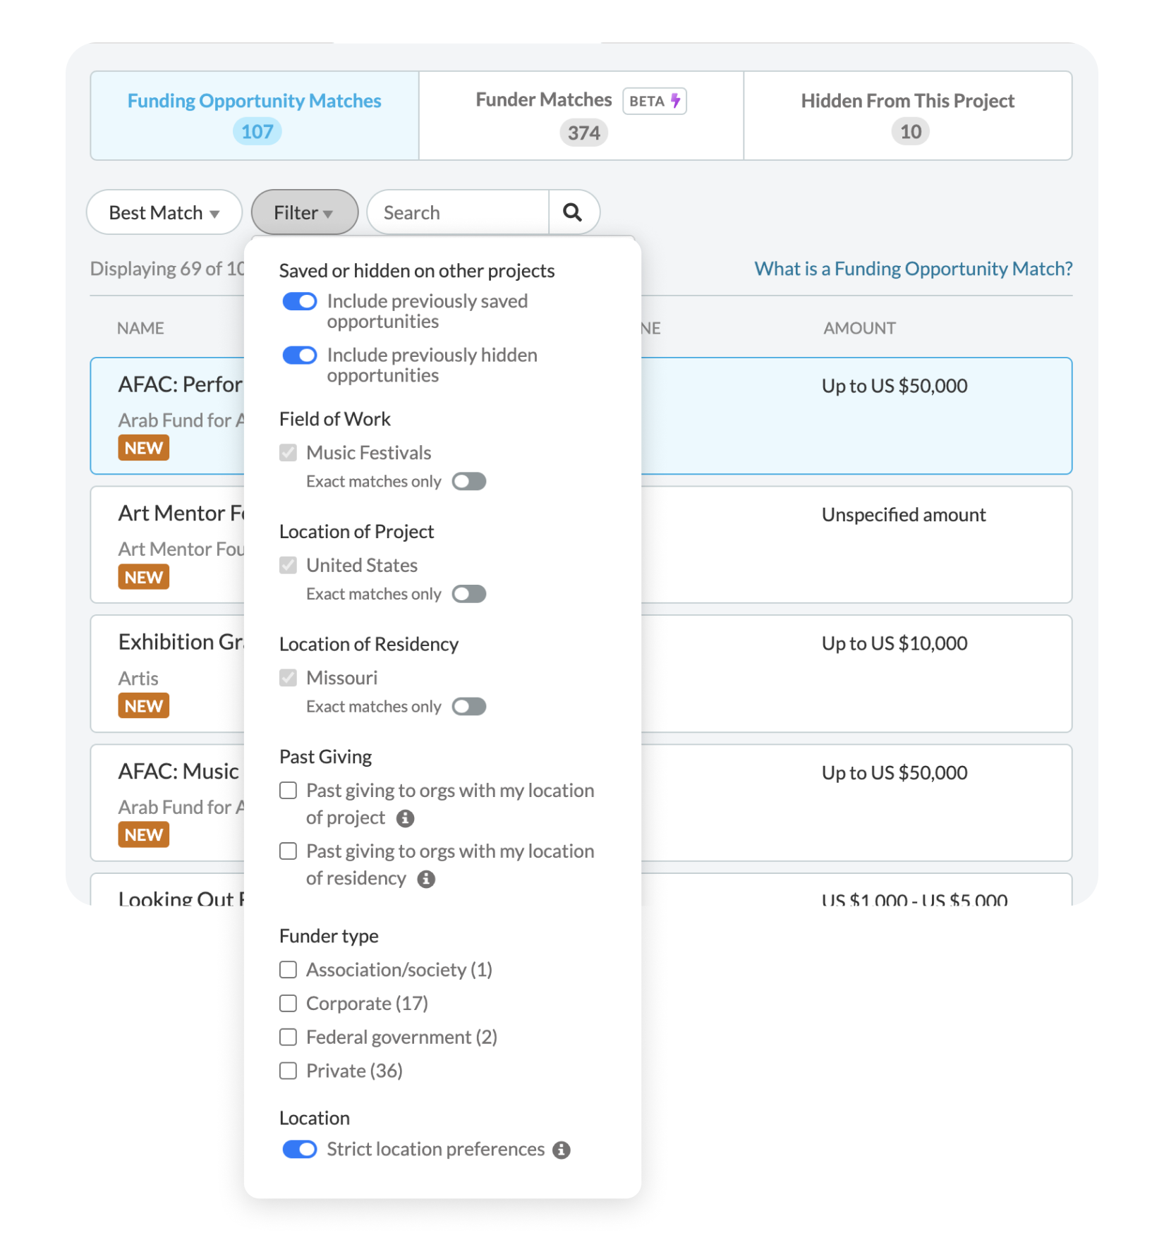Open the Best Match sort dropdown
Image resolution: width=1164 pixels, height=1240 pixels.
point(164,212)
